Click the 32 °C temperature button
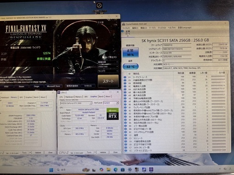This screenshot has height=175, width=234. [x=131, y=67]
